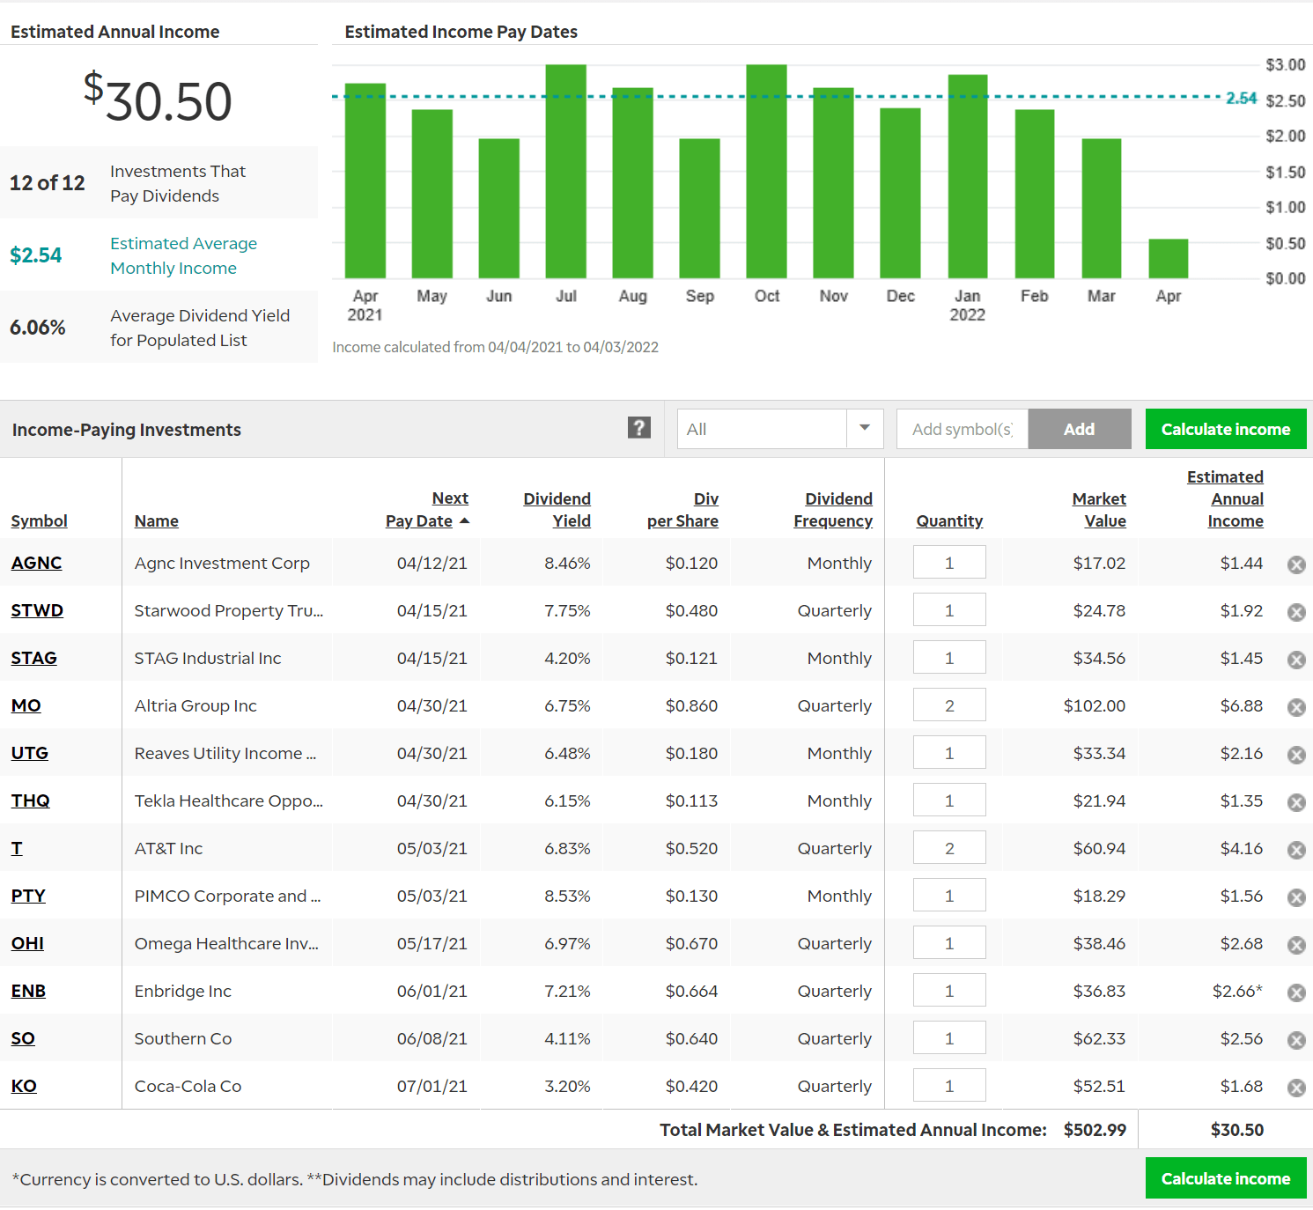Open the KO symbol link
Viewport: 1313px width, 1210px height.
pyautogui.click(x=24, y=1086)
